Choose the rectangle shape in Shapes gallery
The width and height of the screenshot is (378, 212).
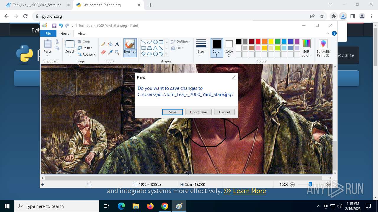pos(161,42)
